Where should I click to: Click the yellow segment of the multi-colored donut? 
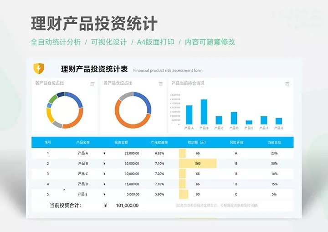click(50, 115)
